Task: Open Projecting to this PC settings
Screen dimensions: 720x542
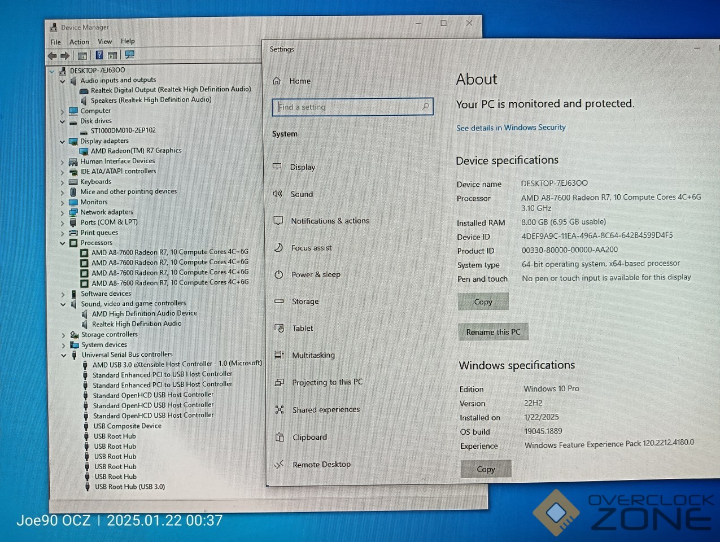Action: click(x=319, y=382)
